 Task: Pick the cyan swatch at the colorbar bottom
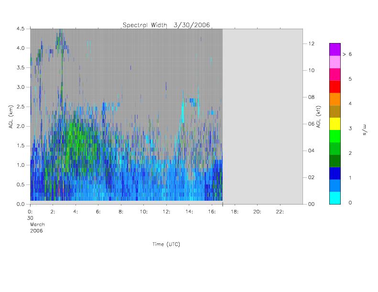(x=335, y=198)
